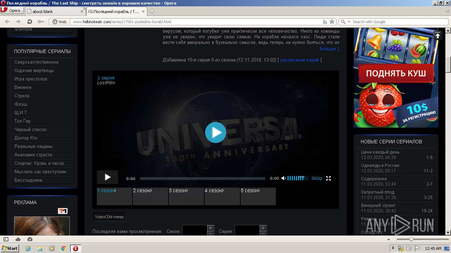This screenshot has width=451, height=253.
Task: Go back using browser back arrow
Action: pyautogui.click(x=7, y=22)
